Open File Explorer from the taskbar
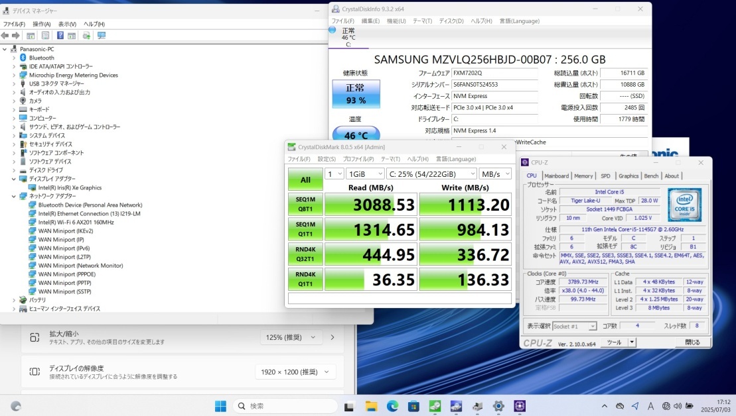The width and height of the screenshot is (736, 416). (x=371, y=406)
